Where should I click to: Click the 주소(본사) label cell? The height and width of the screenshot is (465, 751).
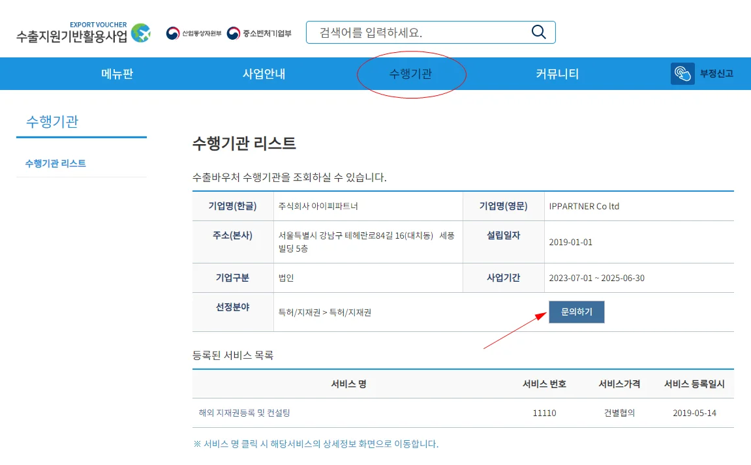[x=233, y=242]
